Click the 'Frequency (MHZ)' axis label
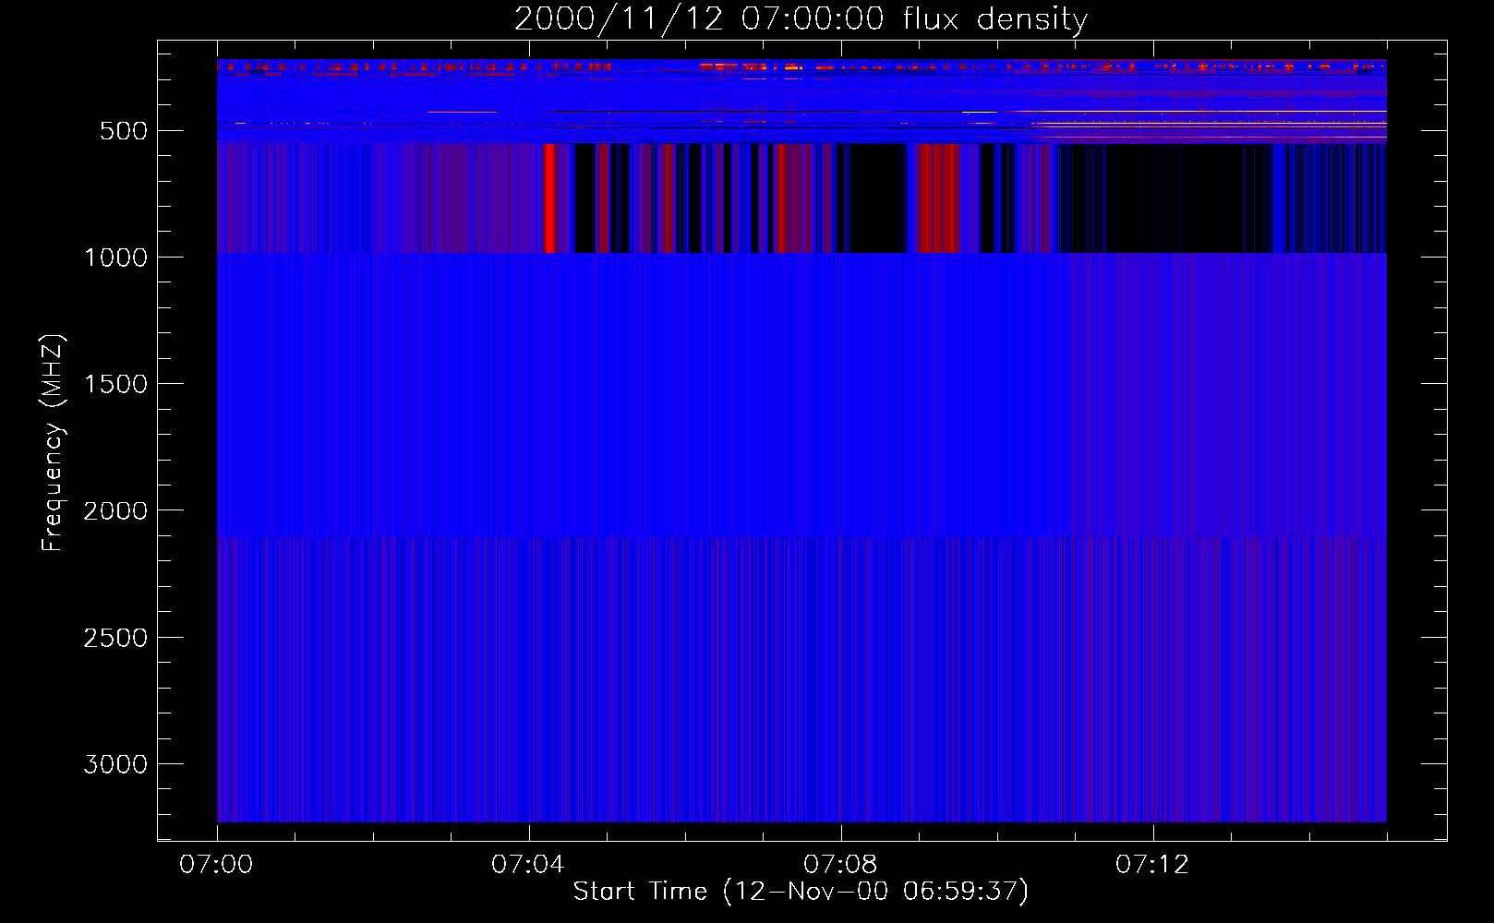The width and height of the screenshot is (1494, 923). point(53,443)
